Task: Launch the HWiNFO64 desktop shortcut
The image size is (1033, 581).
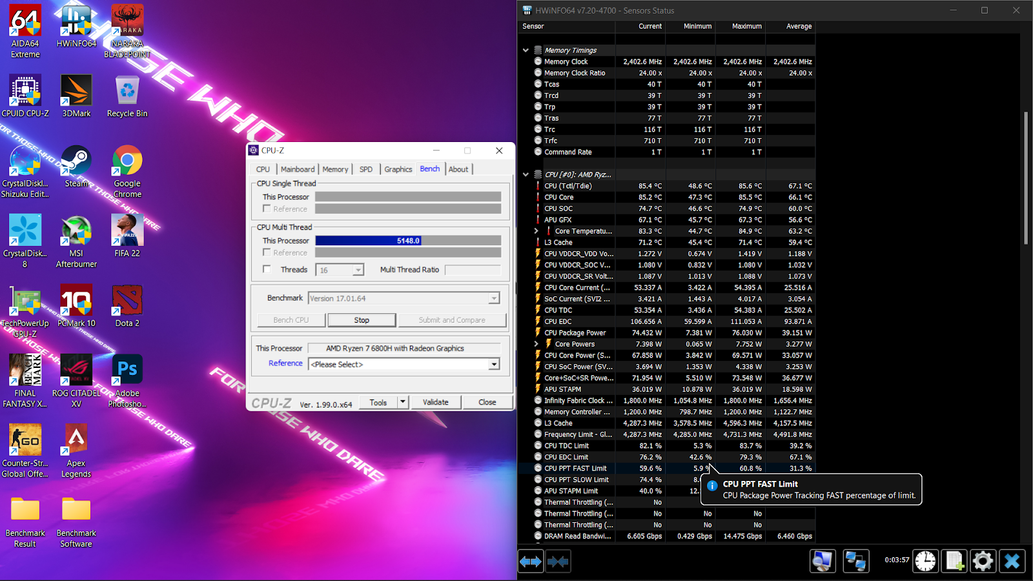Action: (x=76, y=26)
